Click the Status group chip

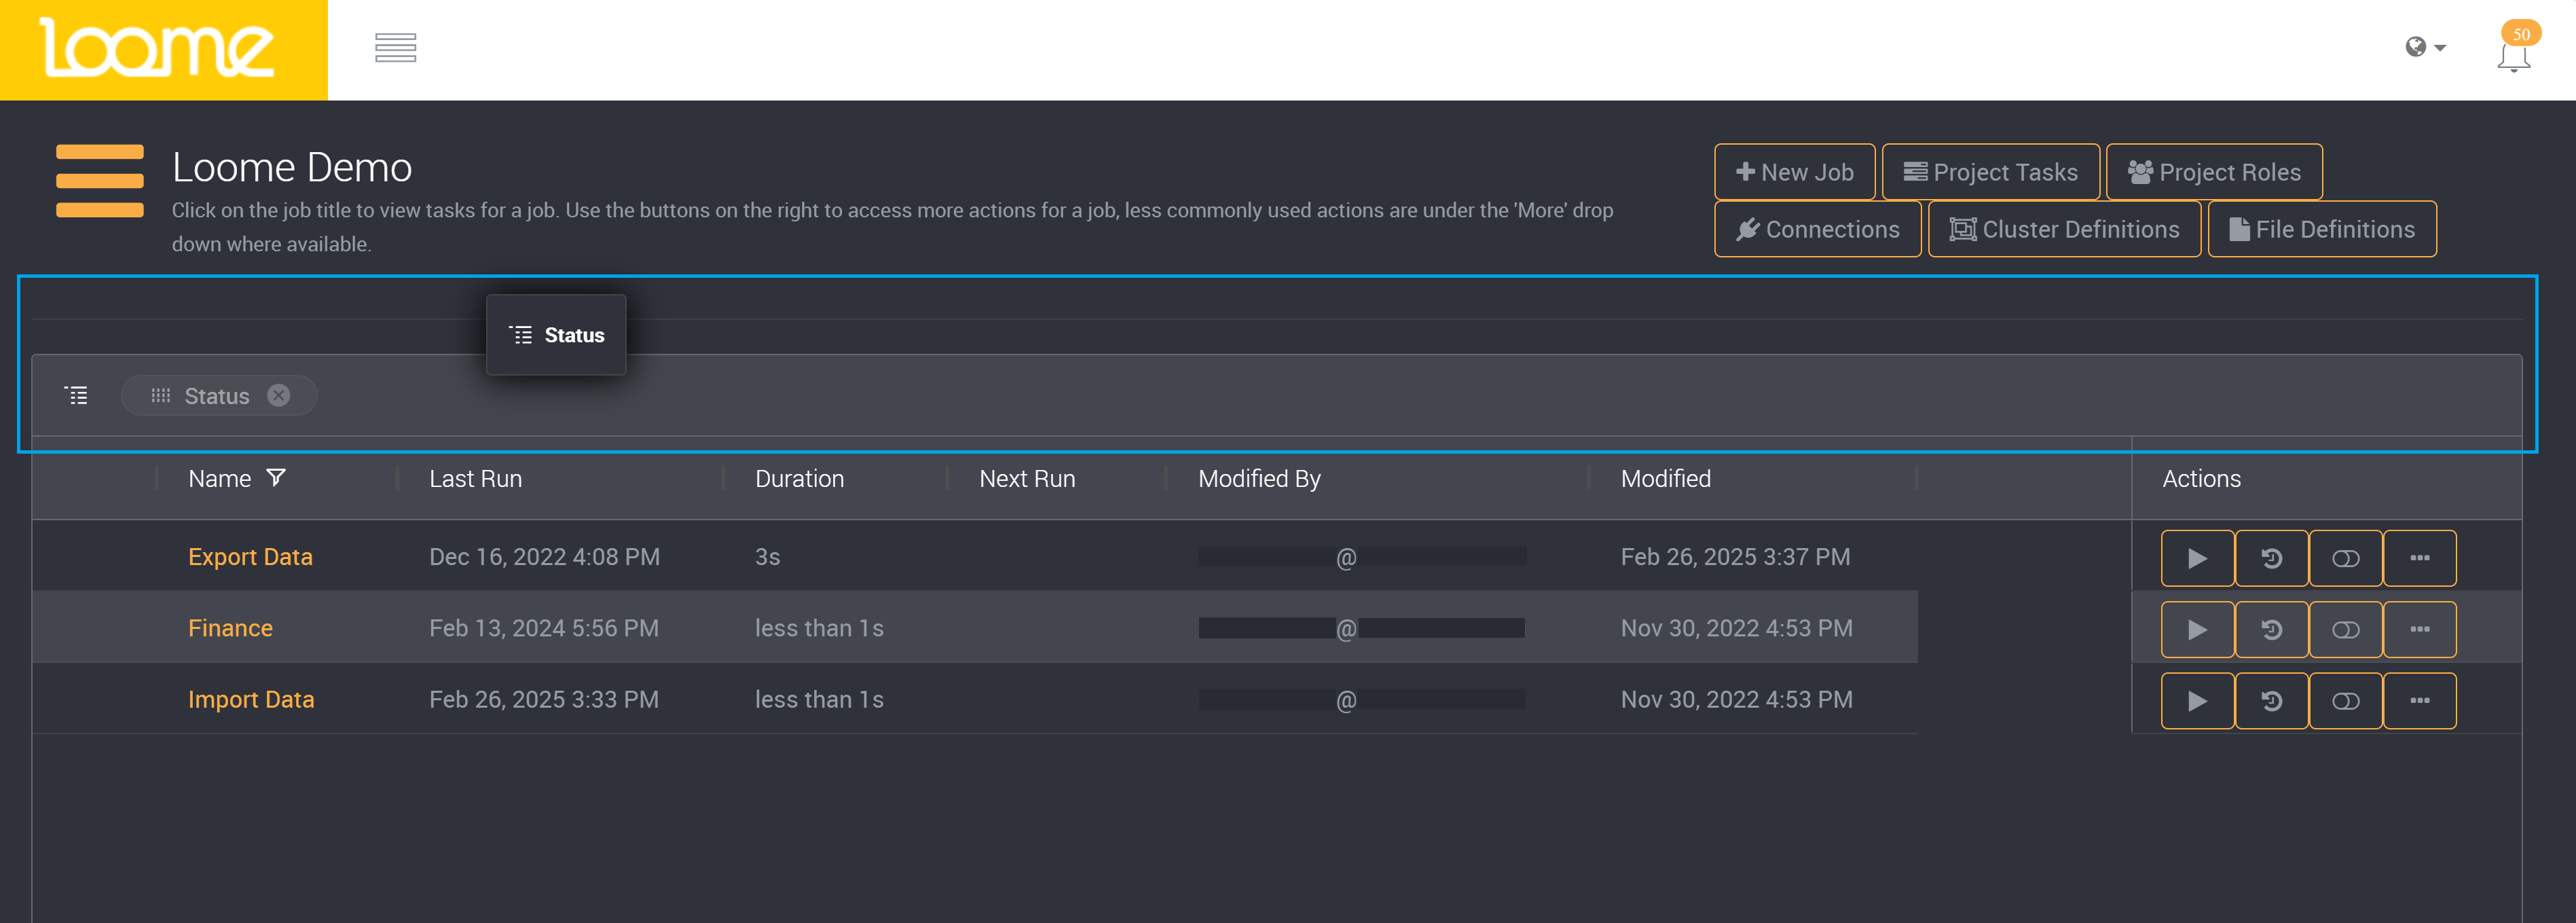tap(218, 395)
